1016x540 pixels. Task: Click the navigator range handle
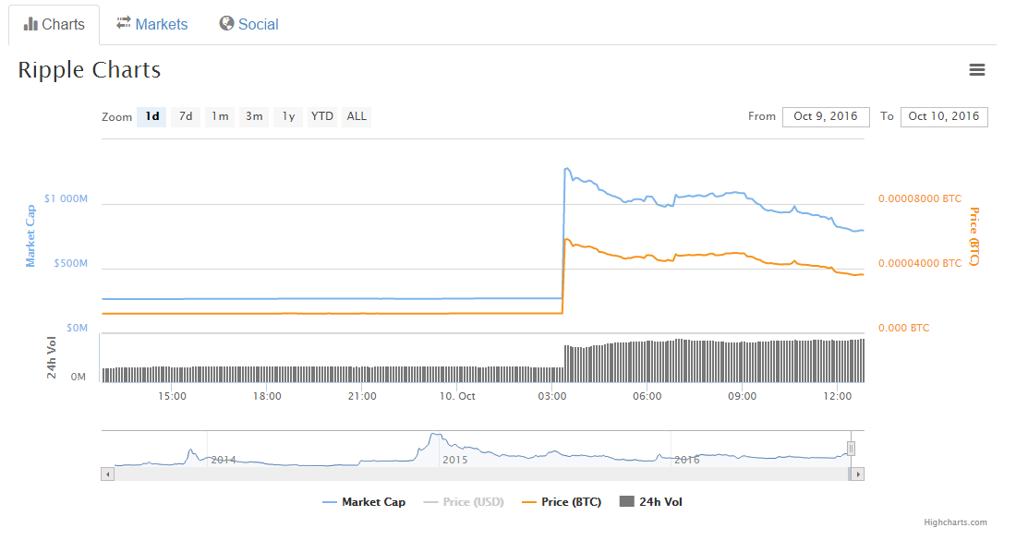coord(852,449)
